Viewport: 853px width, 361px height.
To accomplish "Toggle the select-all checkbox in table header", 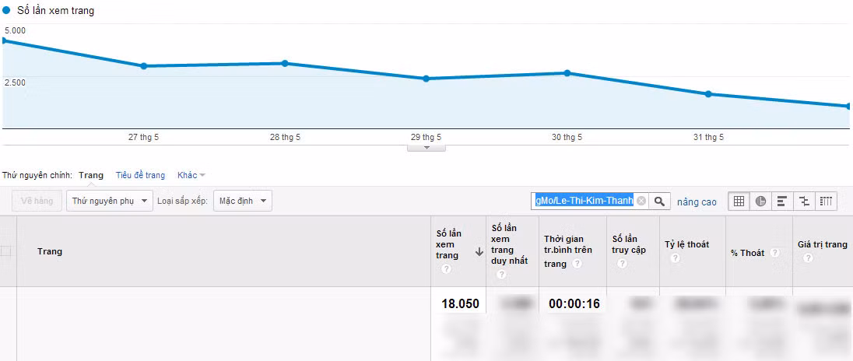I will coord(5,251).
